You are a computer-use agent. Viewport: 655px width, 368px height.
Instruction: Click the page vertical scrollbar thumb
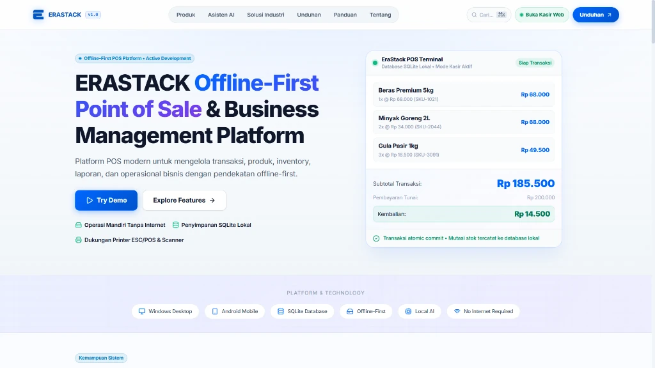pos(653,21)
